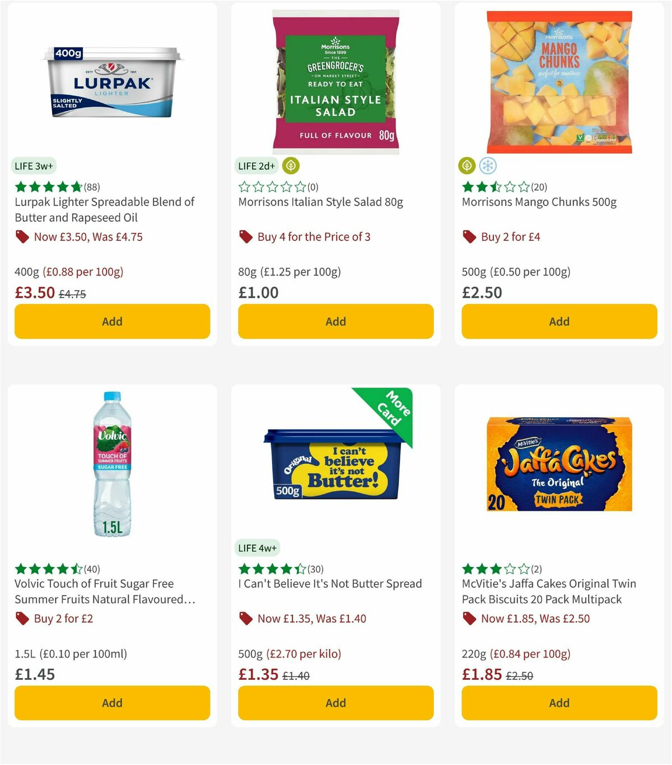672x765 pixels.
Task: Add Morrisons Mango Chunks to basket
Action: click(x=559, y=321)
